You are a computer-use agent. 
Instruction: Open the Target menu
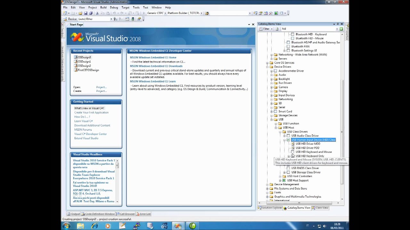125,7
